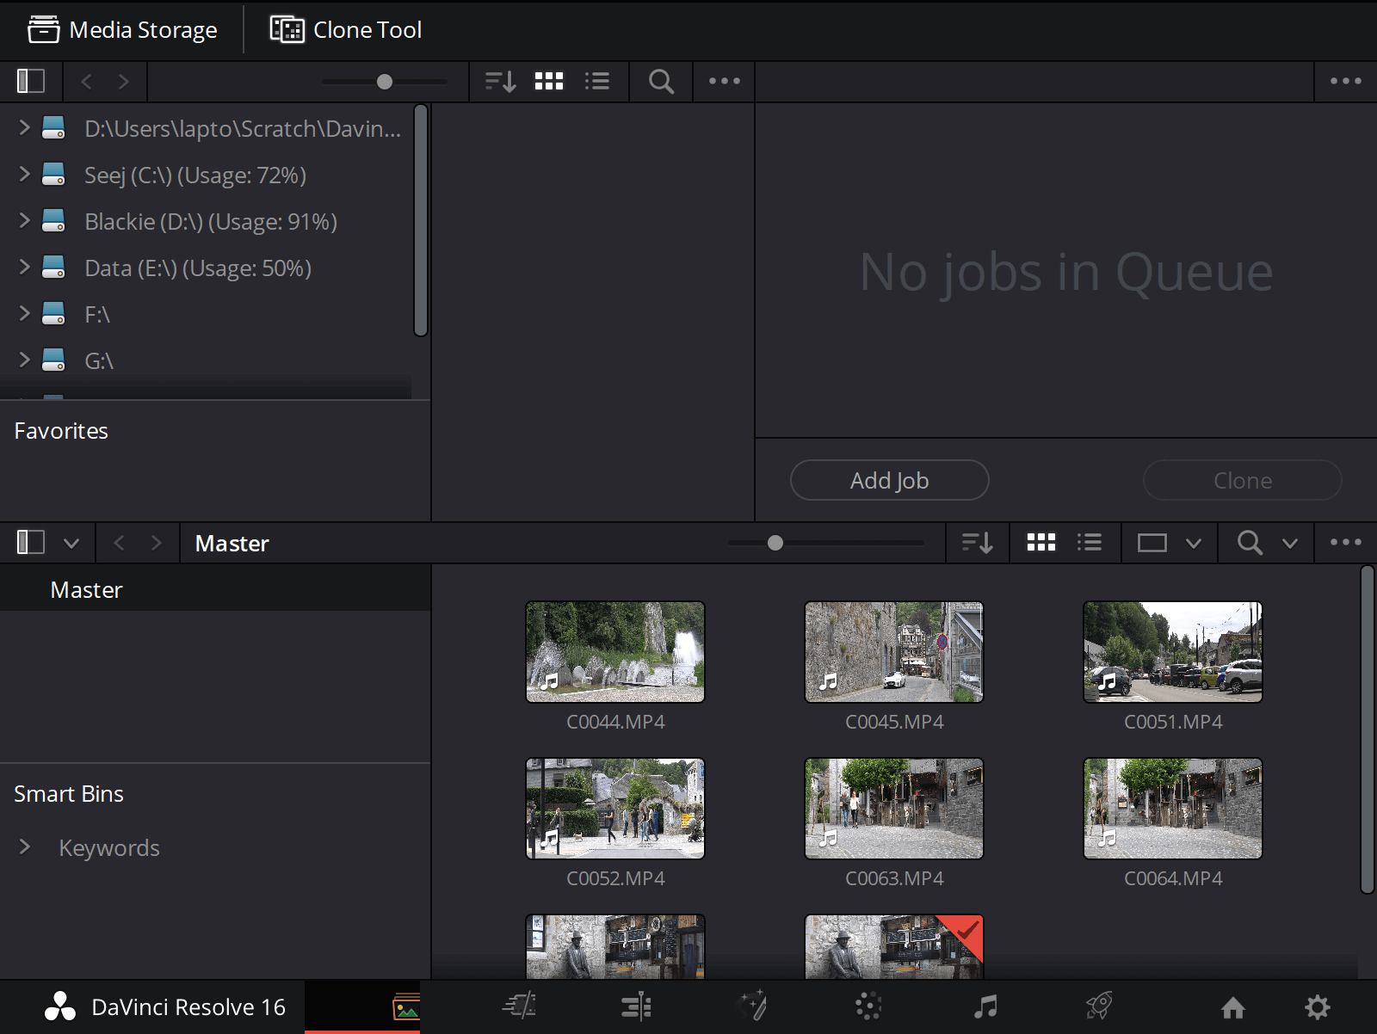Go to the Fairlight audio page

point(984,1006)
